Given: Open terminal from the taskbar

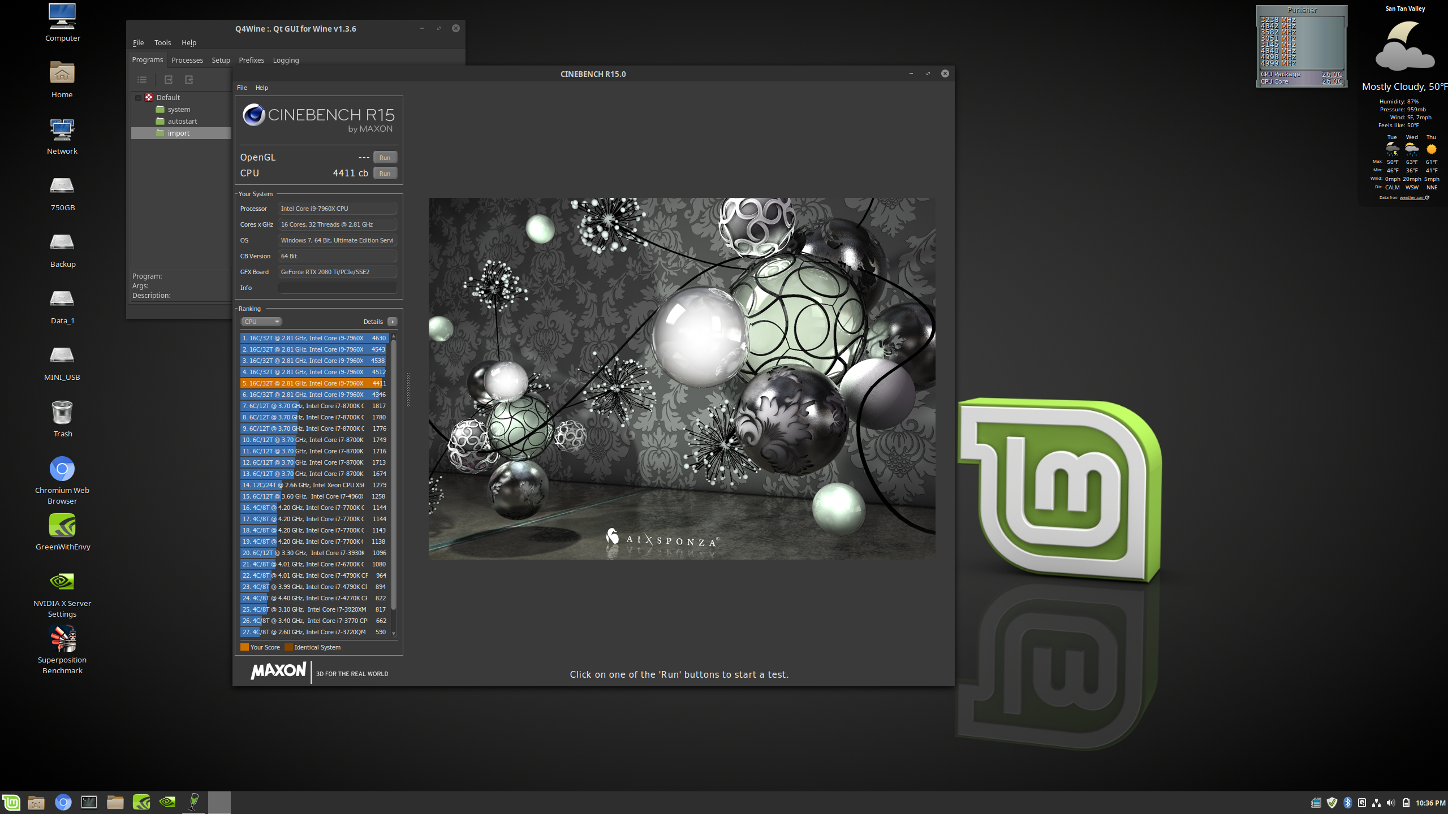Looking at the screenshot, I should [x=89, y=802].
